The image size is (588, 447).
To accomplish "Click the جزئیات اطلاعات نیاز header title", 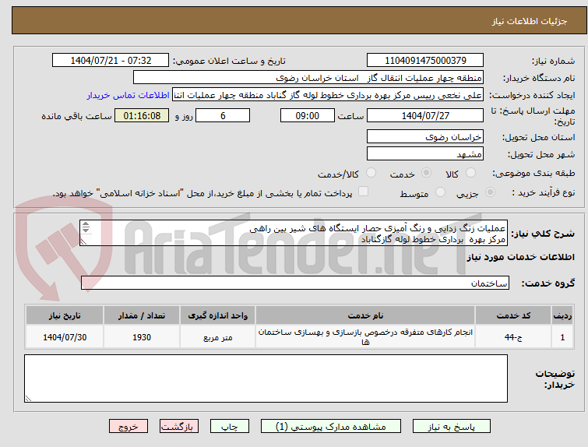I will [x=530, y=21].
